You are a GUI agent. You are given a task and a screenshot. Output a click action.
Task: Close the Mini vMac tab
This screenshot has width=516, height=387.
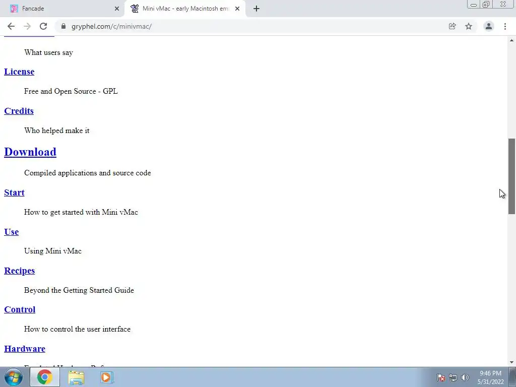(x=237, y=9)
